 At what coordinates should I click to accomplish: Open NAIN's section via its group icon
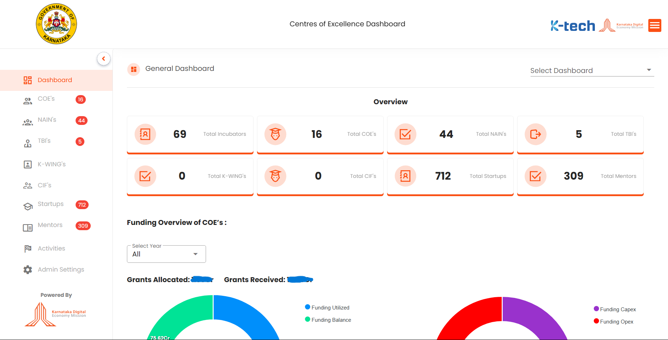pos(27,122)
